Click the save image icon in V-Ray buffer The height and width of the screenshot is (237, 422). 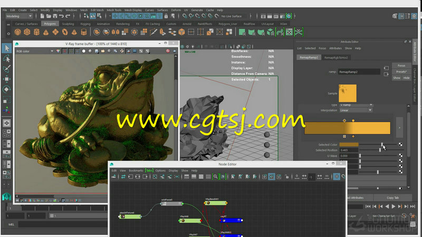click(x=97, y=51)
